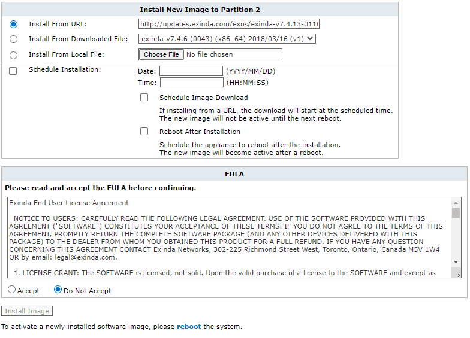470x338 pixels.
Task: Click the EULA textarea resize handle
Action: tap(458, 274)
